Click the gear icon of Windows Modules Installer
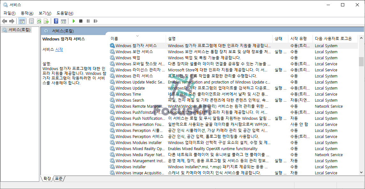This screenshot has height=189, width=365. point(112,142)
